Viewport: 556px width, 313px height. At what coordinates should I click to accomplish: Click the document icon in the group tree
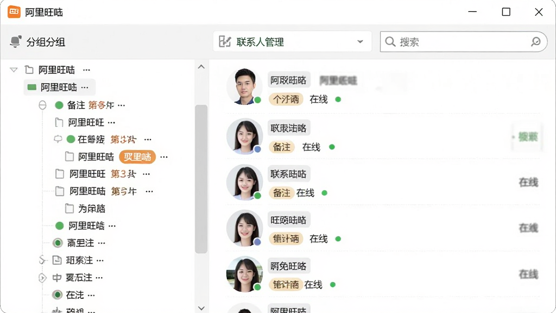tap(56, 260)
